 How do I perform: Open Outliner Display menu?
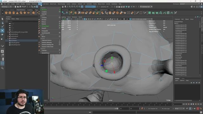tap(8, 19)
